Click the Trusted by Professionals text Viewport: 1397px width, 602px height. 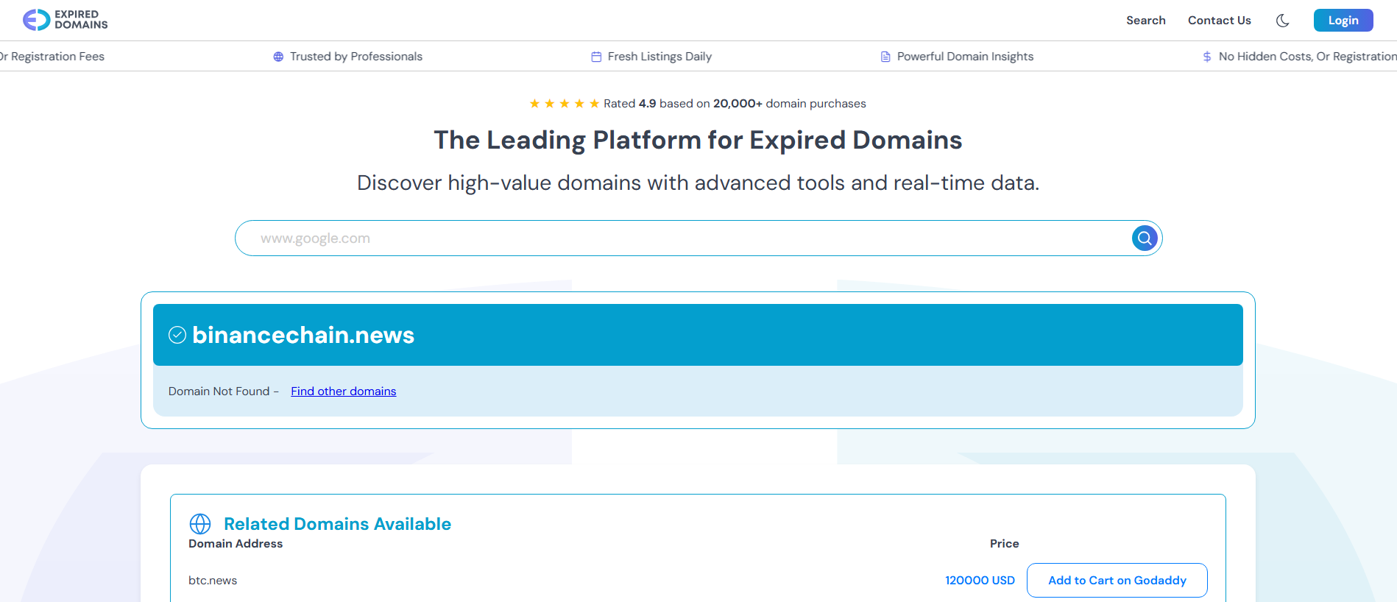point(356,57)
